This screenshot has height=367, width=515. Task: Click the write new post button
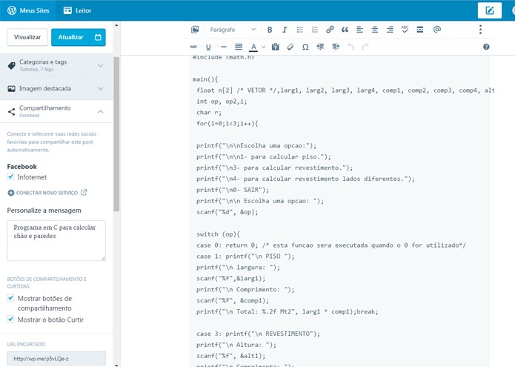coord(489,10)
